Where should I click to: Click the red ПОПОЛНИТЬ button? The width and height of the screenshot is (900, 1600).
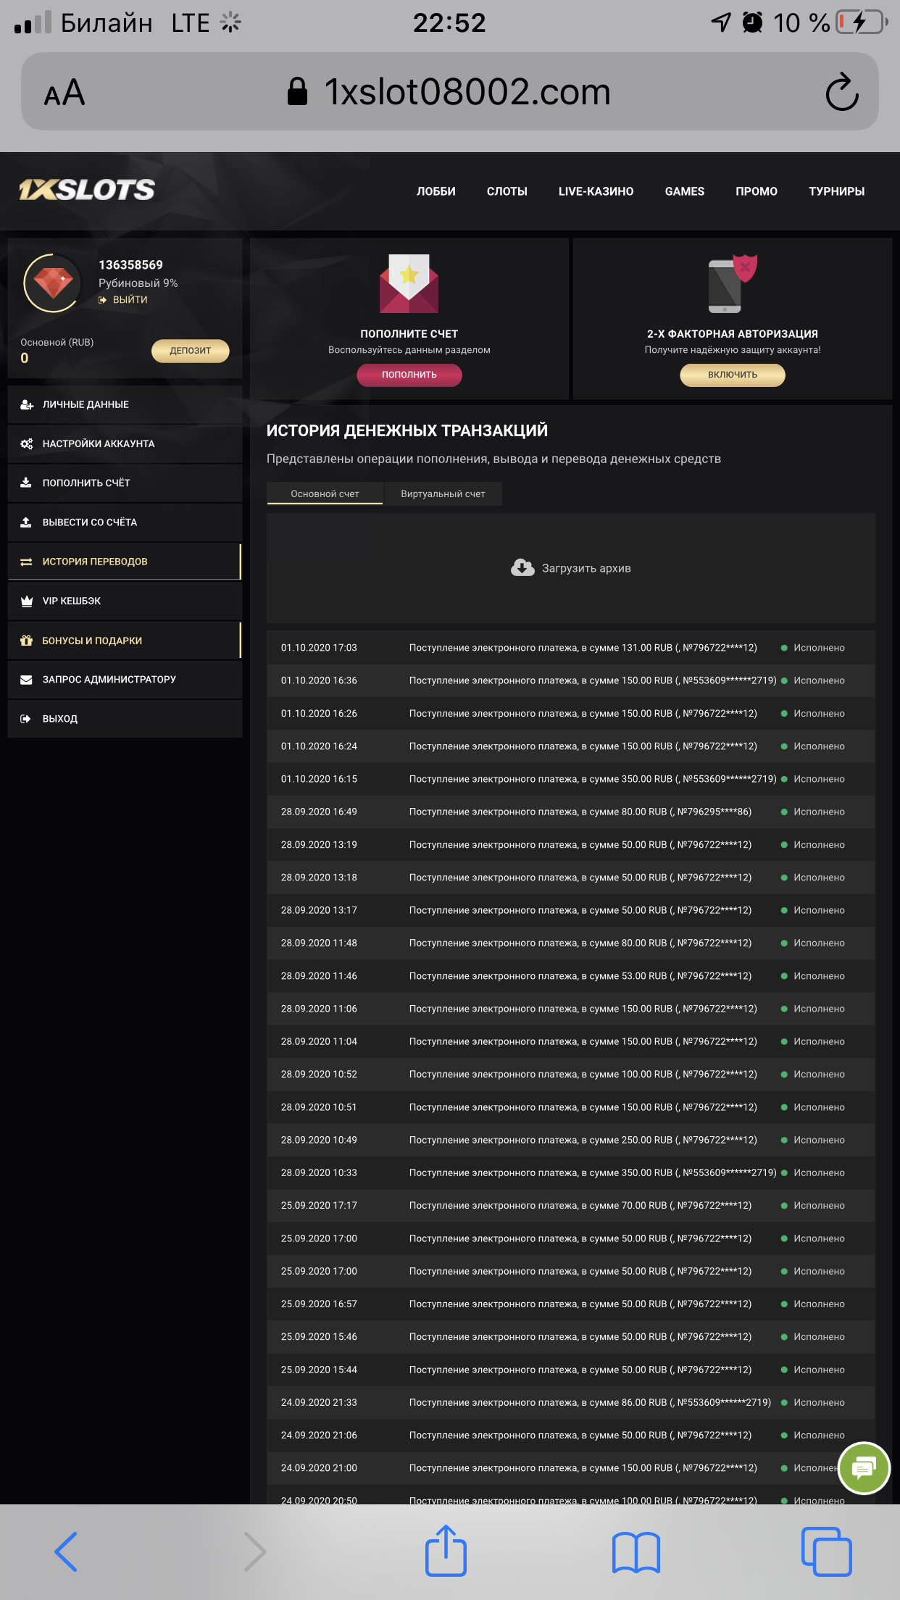coord(409,375)
